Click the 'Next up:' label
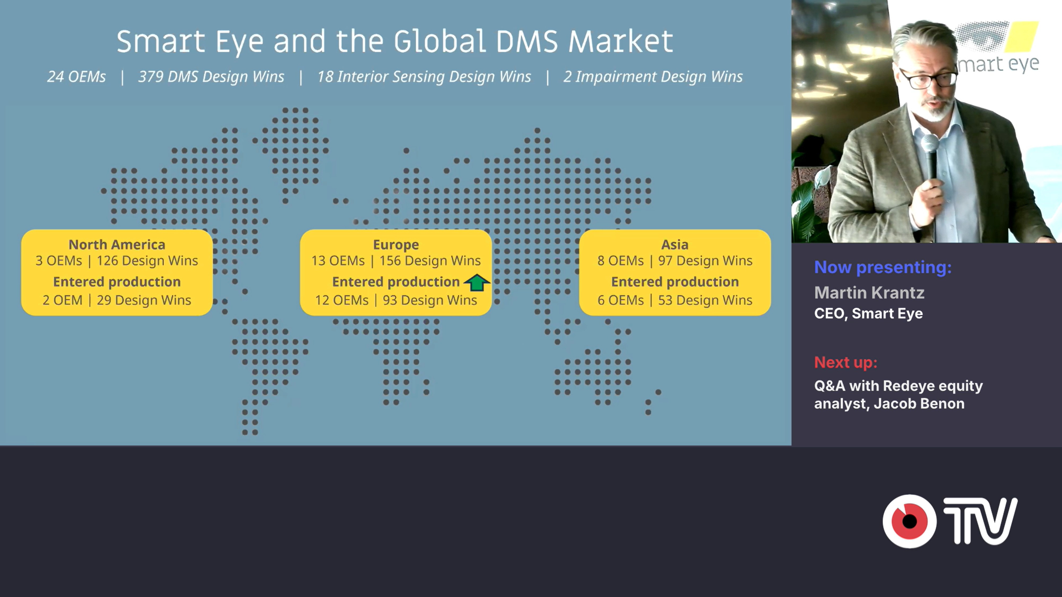1062x597 pixels. pyautogui.click(x=846, y=362)
